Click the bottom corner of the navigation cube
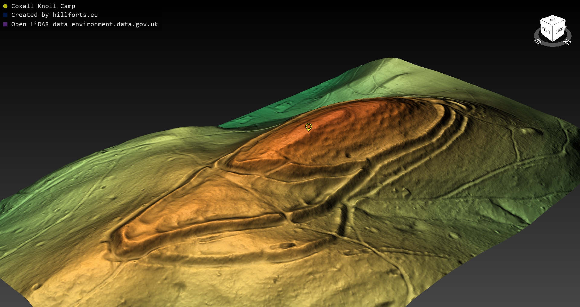Viewport: 580px width, 307px height. 553,41
